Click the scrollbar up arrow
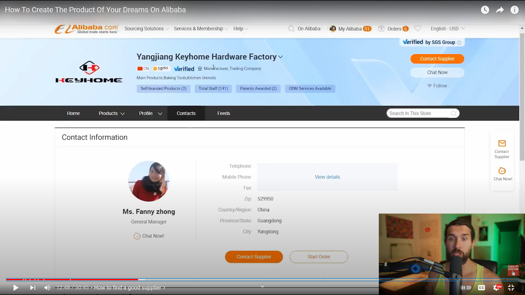Image resolution: width=525 pixels, height=295 pixels. [522, 28]
